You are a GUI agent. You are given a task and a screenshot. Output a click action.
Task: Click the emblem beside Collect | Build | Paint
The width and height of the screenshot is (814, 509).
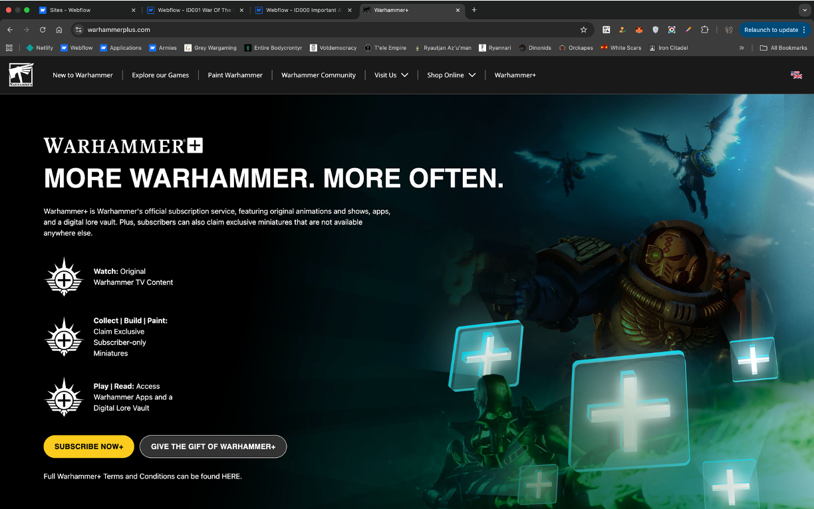click(64, 337)
